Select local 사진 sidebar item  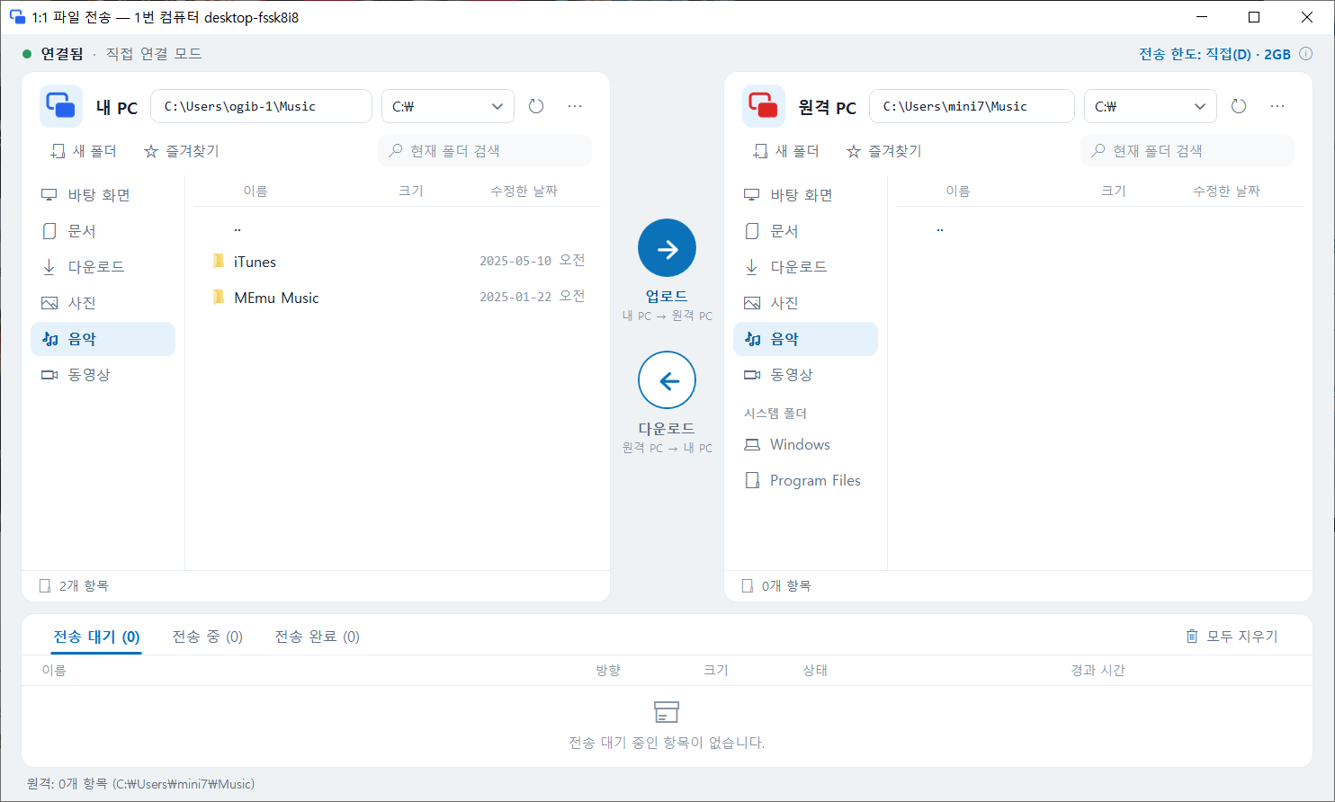(x=103, y=303)
